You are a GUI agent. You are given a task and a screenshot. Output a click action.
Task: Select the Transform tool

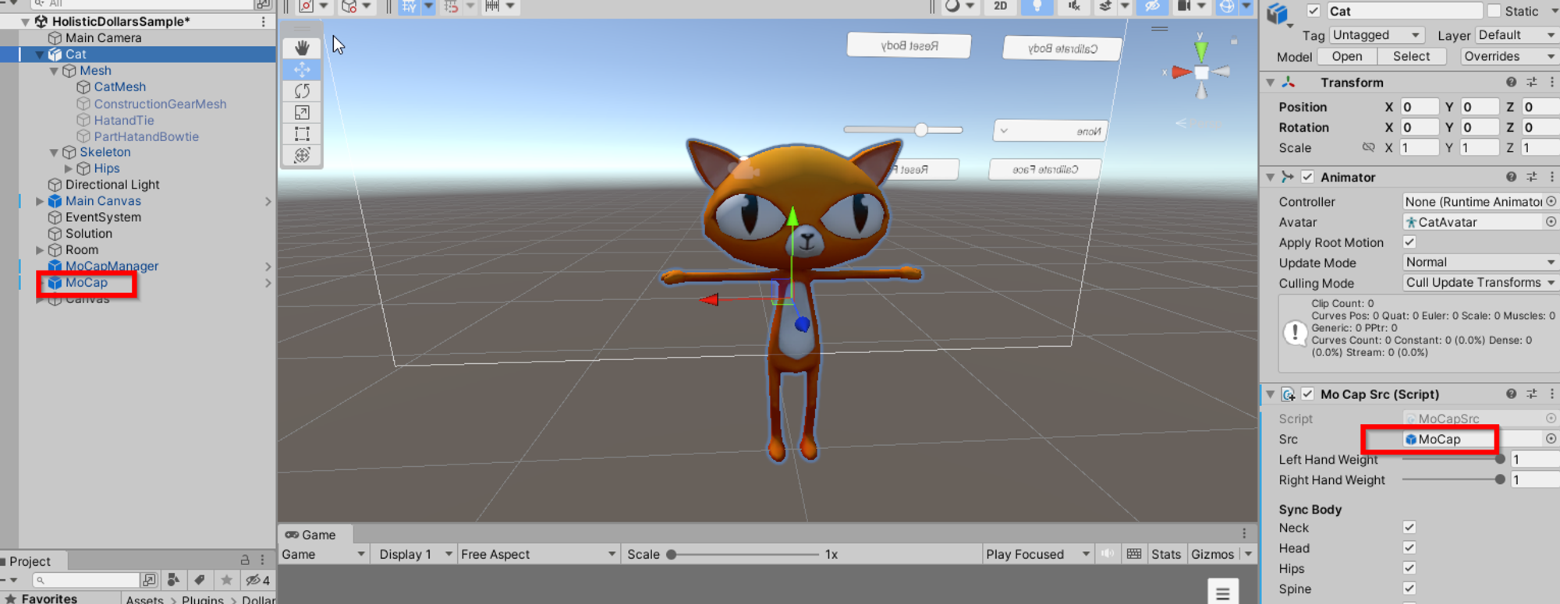coord(302,155)
